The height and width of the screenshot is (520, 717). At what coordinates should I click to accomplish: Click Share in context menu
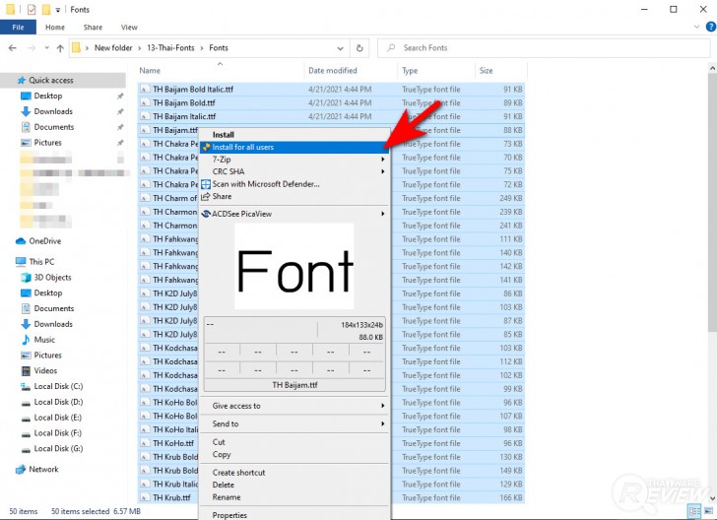click(294, 196)
